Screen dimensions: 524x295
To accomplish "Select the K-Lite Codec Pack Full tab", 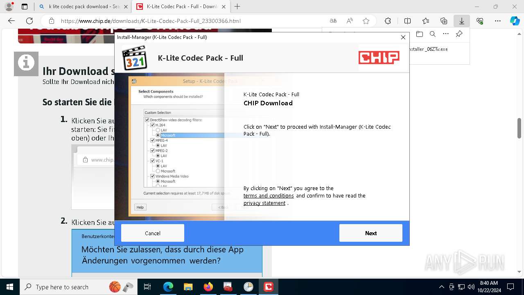I will (x=181, y=7).
